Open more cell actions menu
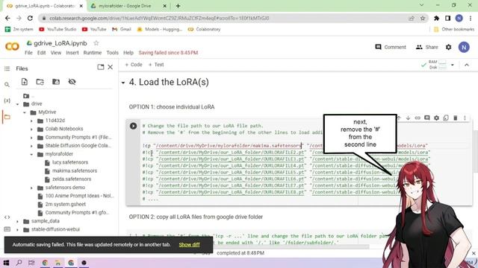Screen dimensions: 478x268 (x=465, y=118)
